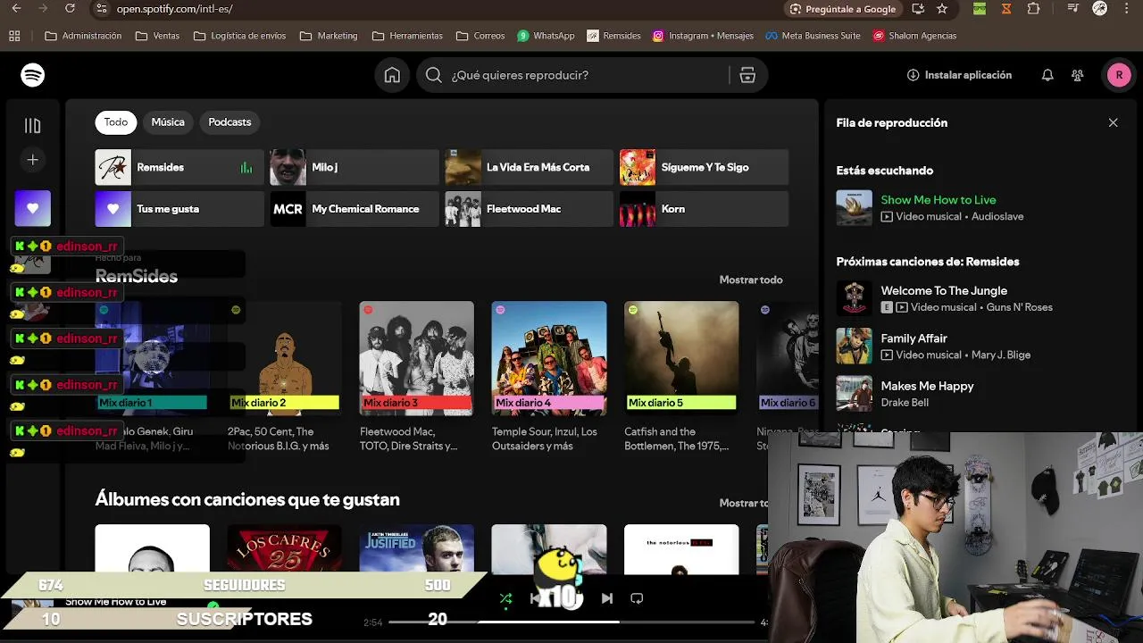This screenshot has height=643, width=1143.
Task: Open La Vida Era Más Corta tile
Action: click(530, 167)
